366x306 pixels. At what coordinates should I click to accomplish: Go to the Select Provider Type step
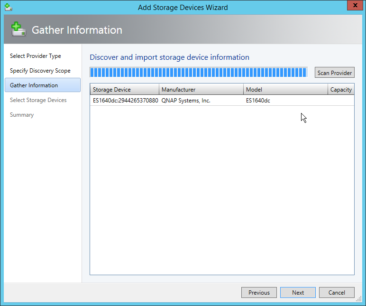point(36,56)
